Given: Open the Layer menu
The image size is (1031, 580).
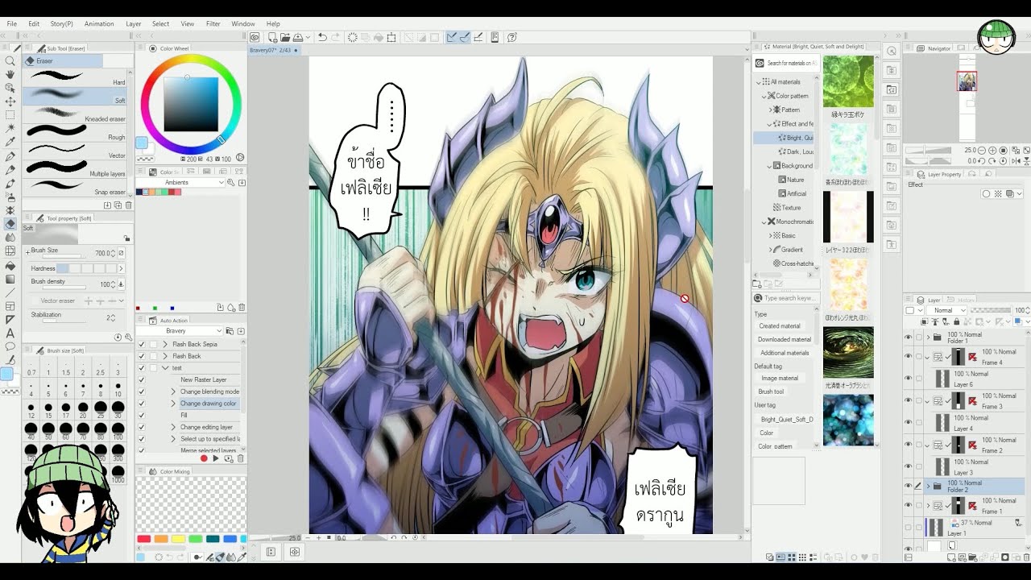Looking at the screenshot, I should [134, 24].
